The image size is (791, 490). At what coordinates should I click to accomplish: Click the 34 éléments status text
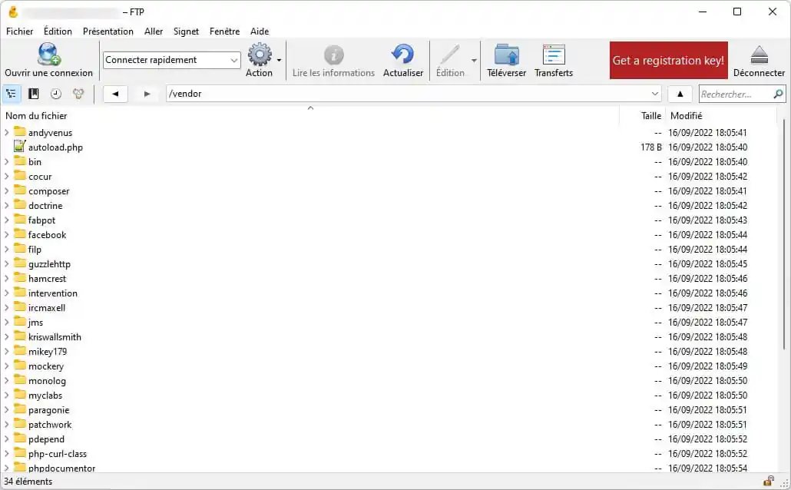coord(28,481)
